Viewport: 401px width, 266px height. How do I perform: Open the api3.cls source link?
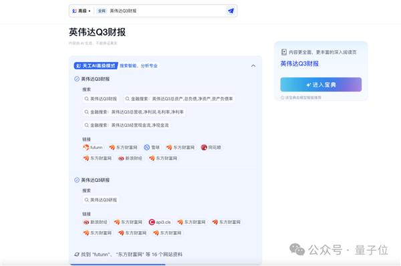(x=160, y=222)
